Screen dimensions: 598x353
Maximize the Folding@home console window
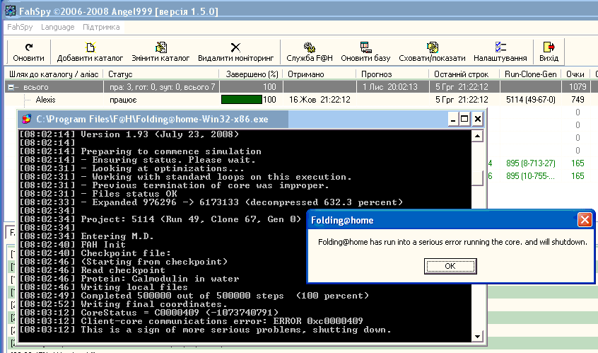coord(464,119)
